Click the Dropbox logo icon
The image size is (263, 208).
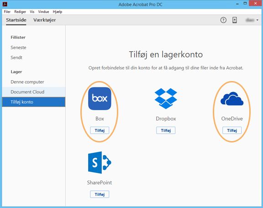tap(166, 98)
